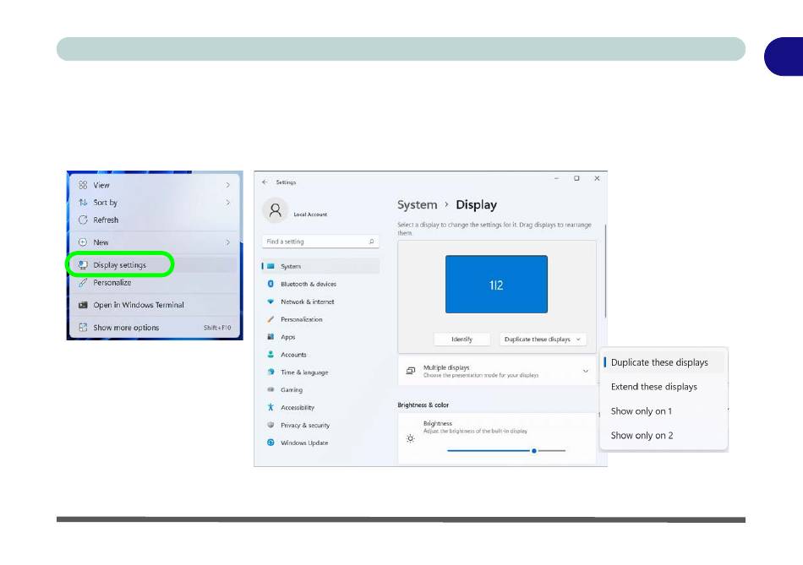Viewport: 803px width, 565px height.
Task: Click the back arrow in Settings
Action: (265, 182)
